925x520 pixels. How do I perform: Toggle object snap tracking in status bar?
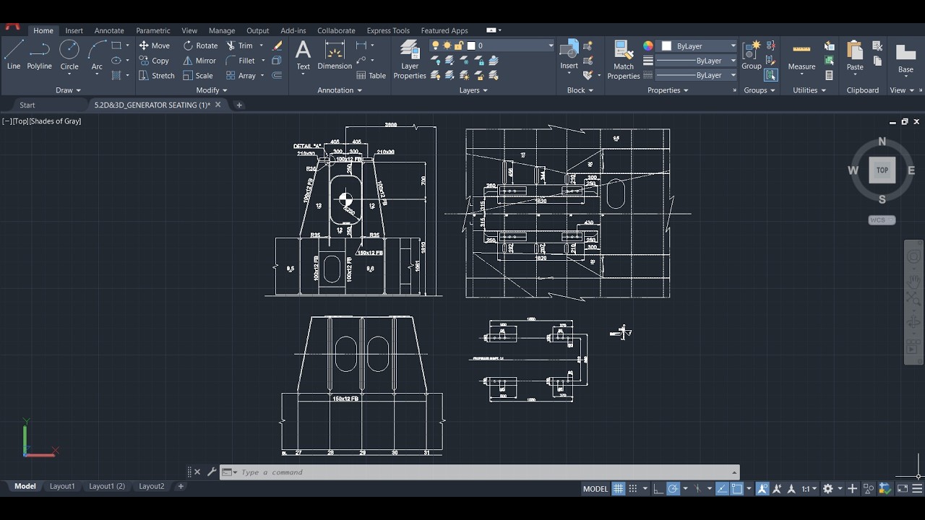click(722, 489)
